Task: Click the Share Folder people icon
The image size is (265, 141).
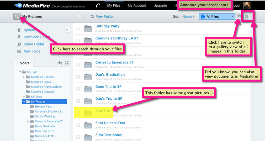Action: (19, 44)
